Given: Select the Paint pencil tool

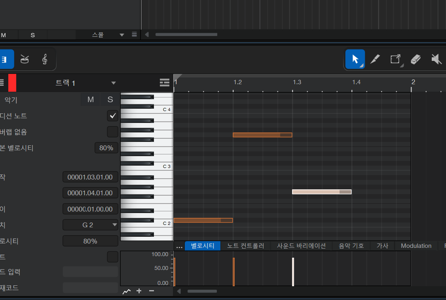Looking at the screenshot, I should pyautogui.click(x=375, y=60).
